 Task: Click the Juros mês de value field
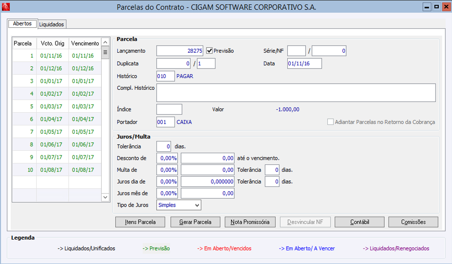207,193
